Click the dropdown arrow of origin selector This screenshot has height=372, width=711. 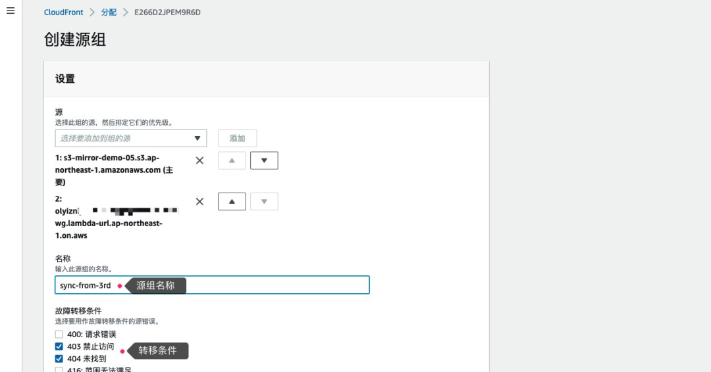point(197,138)
